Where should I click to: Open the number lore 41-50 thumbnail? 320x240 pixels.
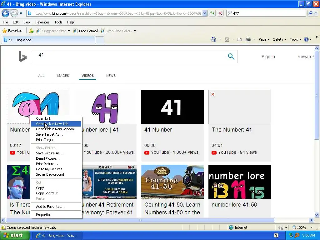(240, 182)
